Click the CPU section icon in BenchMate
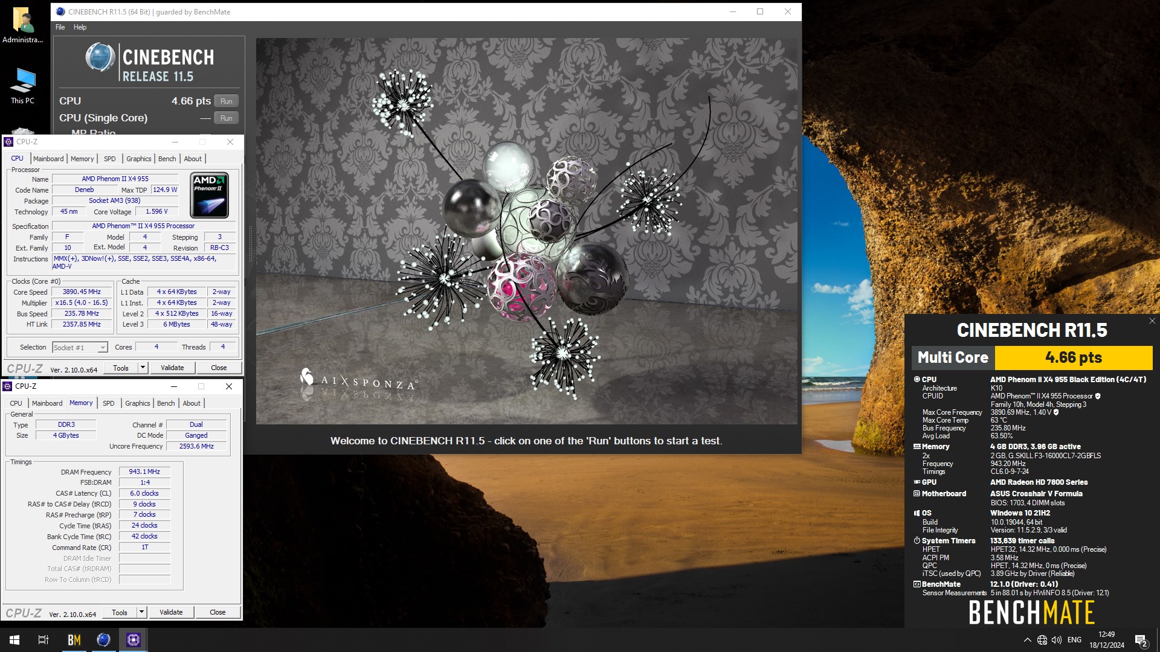This screenshot has width=1160, height=652. click(917, 380)
